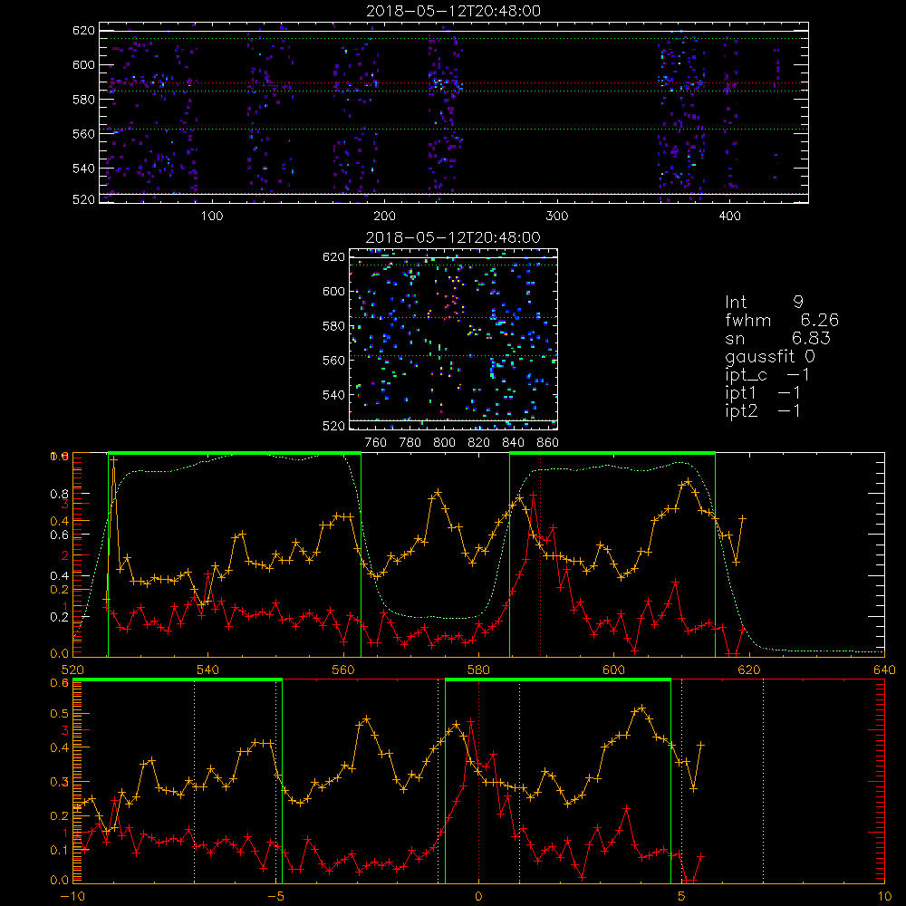Click x-axis label 860 on middle image
Image resolution: width=906 pixels, height=906 pixels.
pyautogui.click(x=548, y=443)
